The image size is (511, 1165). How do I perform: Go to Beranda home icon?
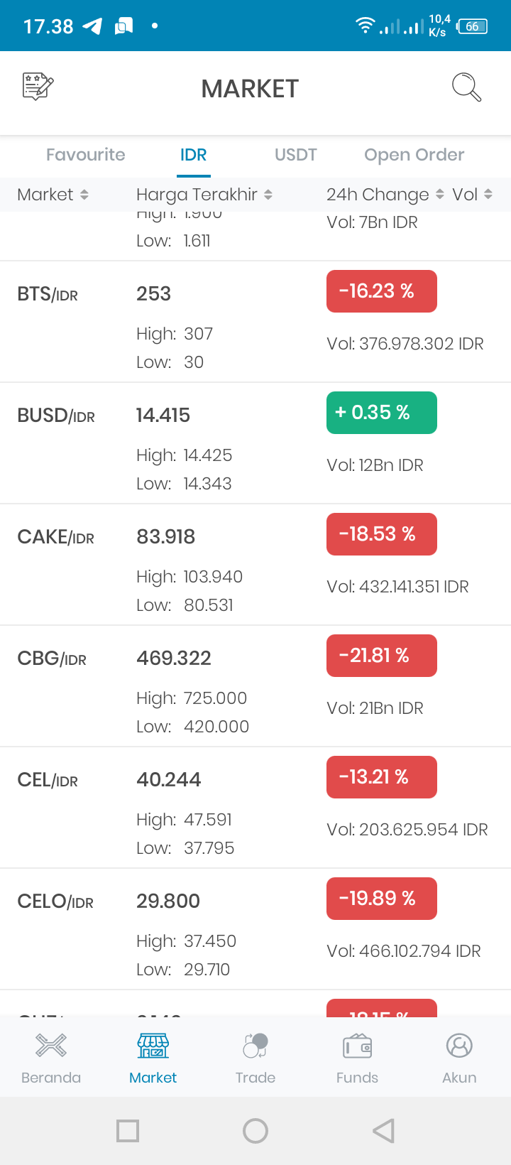coord(51,1046)
